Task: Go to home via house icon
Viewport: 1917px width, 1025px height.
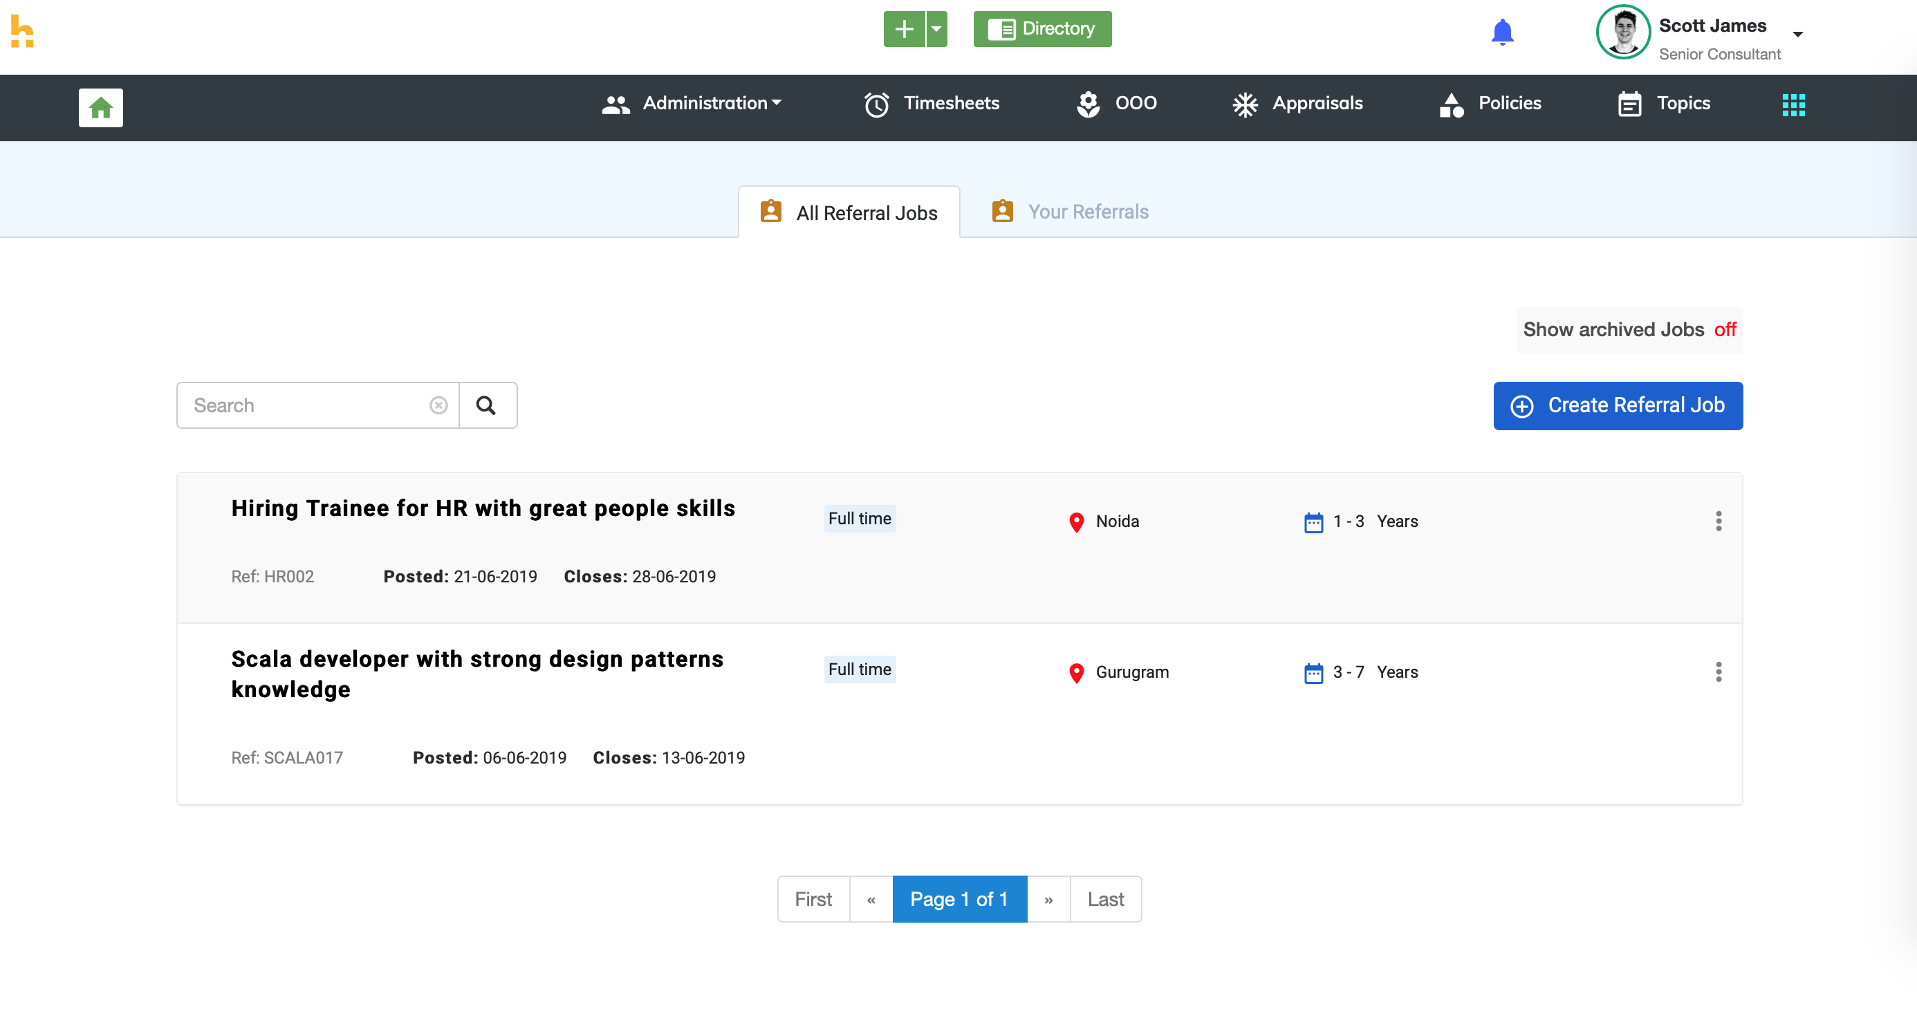Action: (x=100, y=108)
